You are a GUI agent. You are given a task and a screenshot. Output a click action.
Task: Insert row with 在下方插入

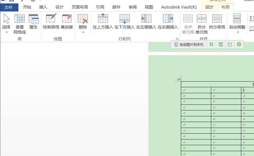click(125, 21)
